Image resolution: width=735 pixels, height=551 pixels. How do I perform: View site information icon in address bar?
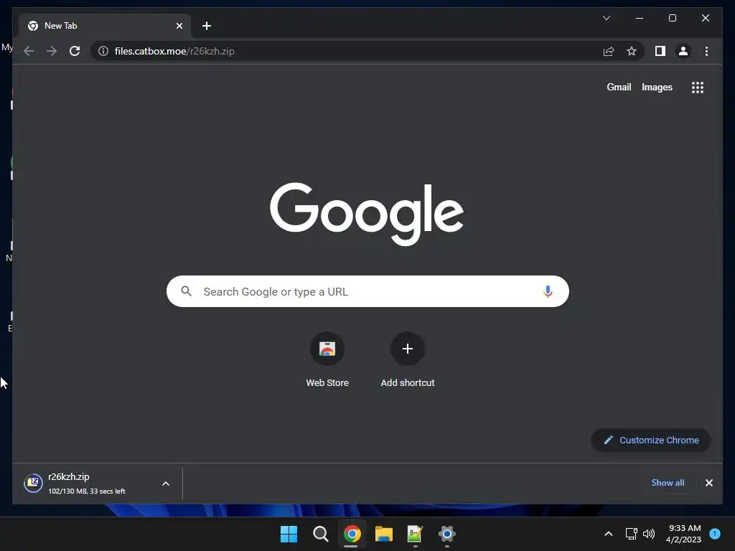pyautogui.click(x=103, y=51)
